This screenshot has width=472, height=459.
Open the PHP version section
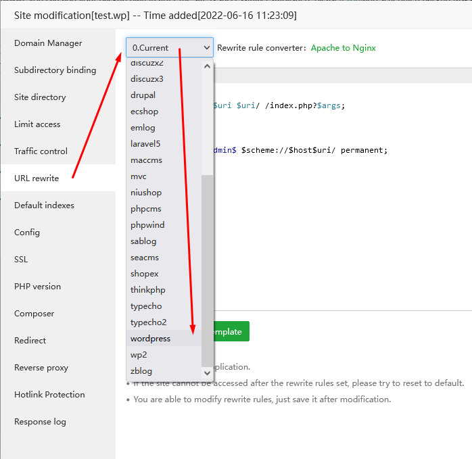[37, 287]
